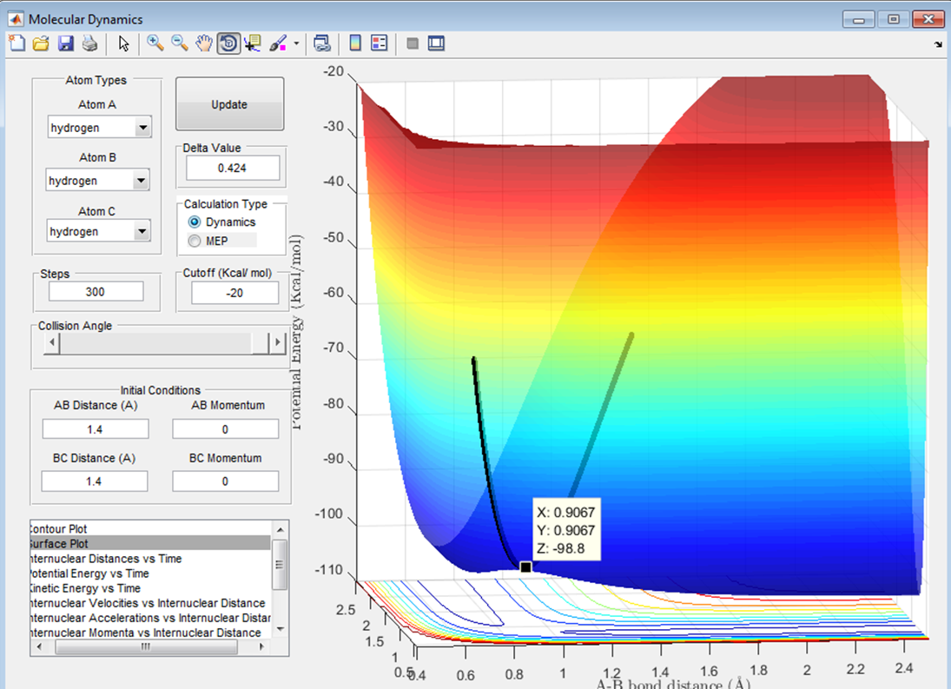Viewport: 951px width, 689px height.
Task: Open a file with the folder icon
Action: pyautogui.click(x=41, y=43)
